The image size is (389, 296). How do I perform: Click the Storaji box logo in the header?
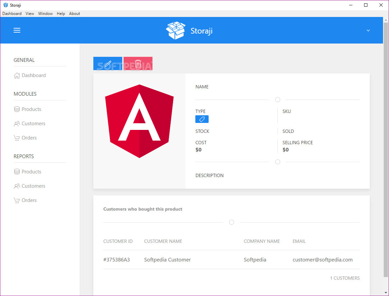[x=176, y=31]
